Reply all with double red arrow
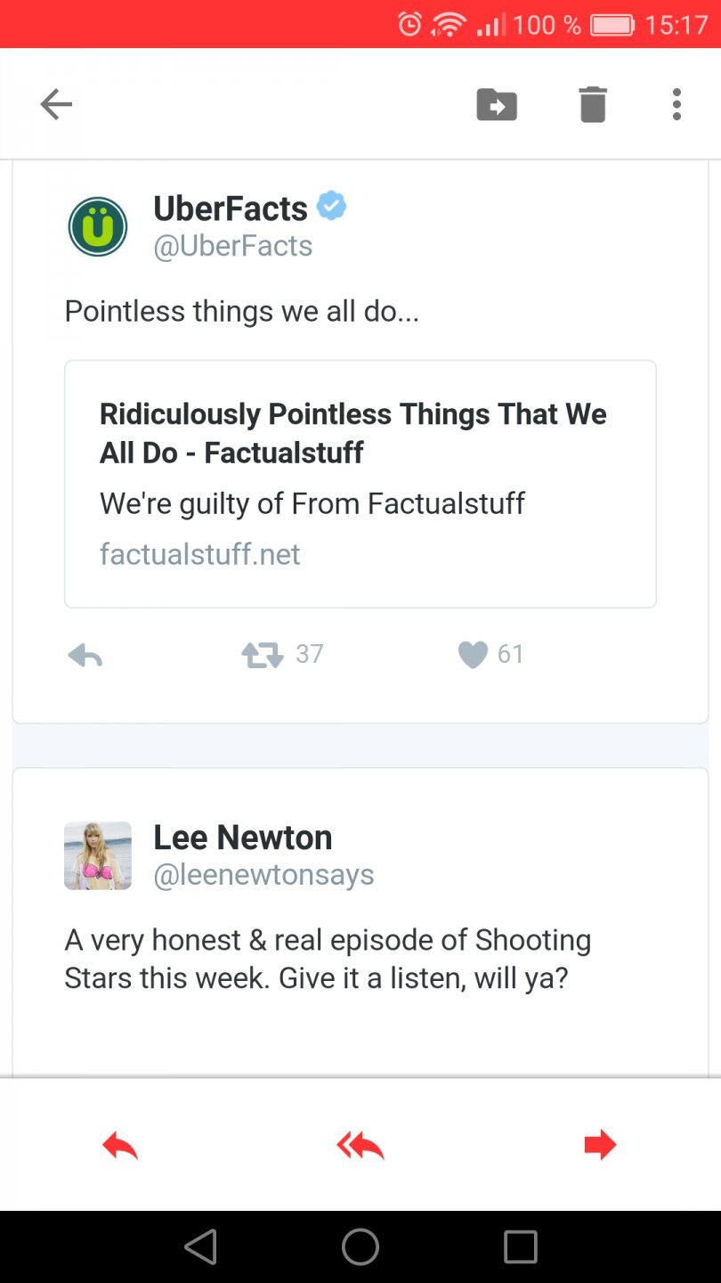Viewport: 721px width, 1283px height. (x=360, y=1145)
